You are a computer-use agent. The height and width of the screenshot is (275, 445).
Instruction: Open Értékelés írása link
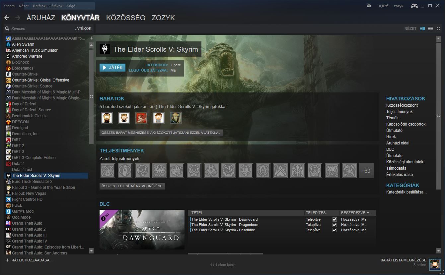tap(400, 175)
